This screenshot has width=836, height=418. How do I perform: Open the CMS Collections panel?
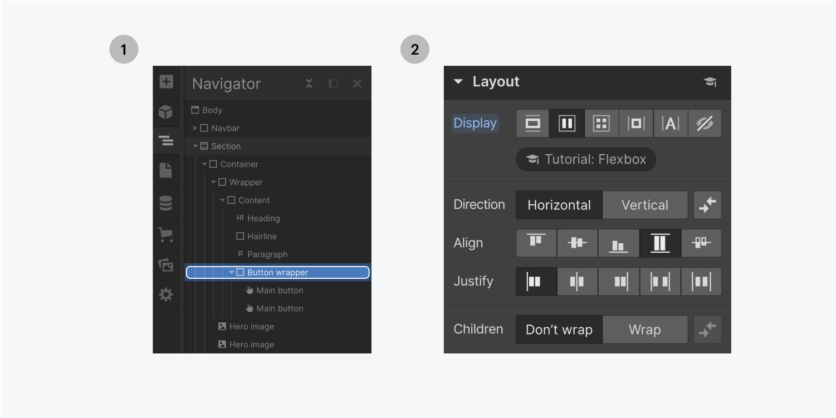(x=165, y=204)
